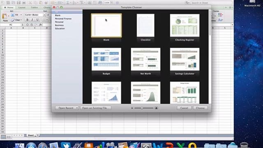
Task: Select the Business category
Action: 59,25
